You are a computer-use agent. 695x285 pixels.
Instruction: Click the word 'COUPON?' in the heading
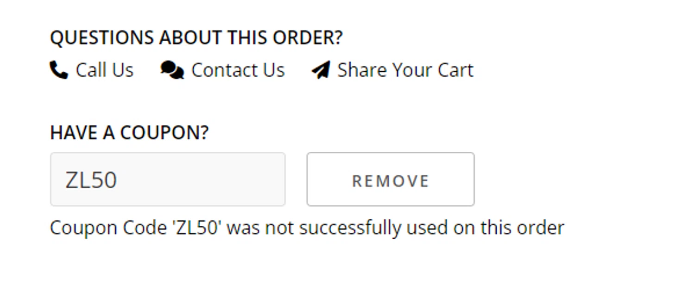pyautogui.click(x=164, y=133)
